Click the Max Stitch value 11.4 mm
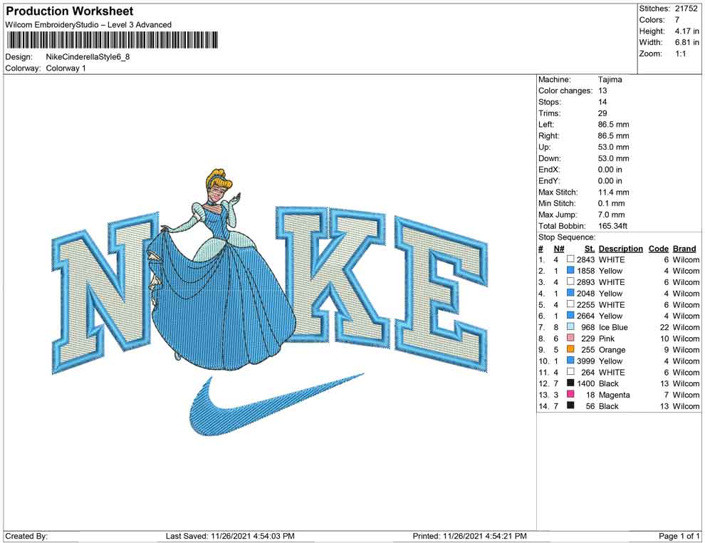The image size is (705, 543). (x=613, y=192)
